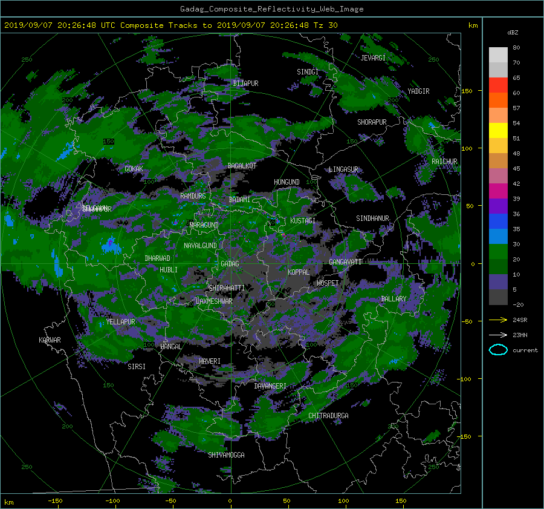Click the RAMDURG city label
This screenshot has height=509, width=544.
coord(193,196)
